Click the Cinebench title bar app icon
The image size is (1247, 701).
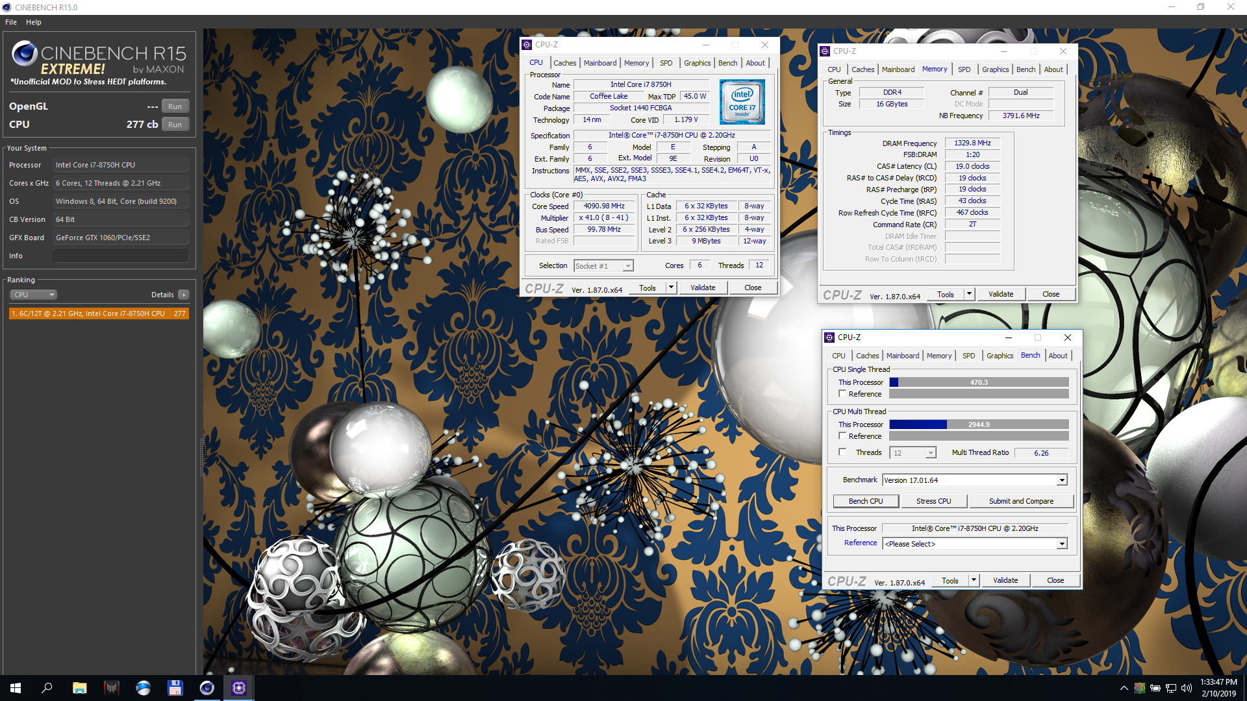[x=7, y=7]
